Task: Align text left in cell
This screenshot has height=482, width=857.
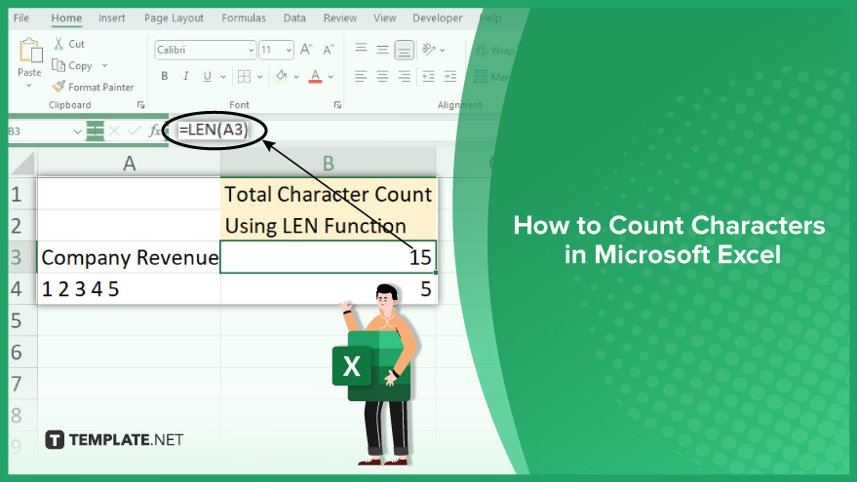Action: [x=361, y=76]
